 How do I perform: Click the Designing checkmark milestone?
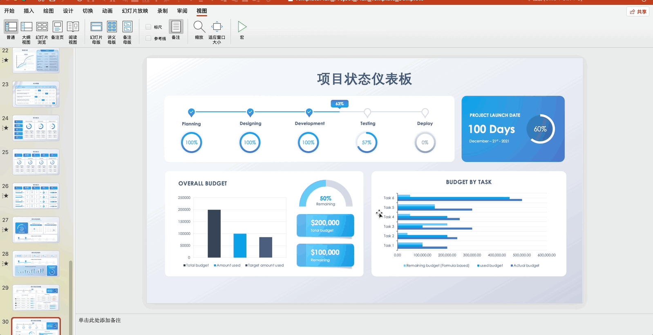coord(250,112)
